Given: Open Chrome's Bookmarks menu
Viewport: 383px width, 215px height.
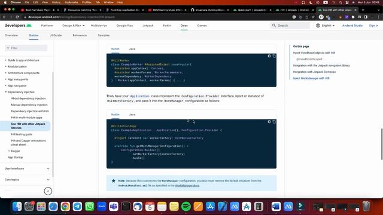Looking at the screenshot, I should tap(71, 2).
